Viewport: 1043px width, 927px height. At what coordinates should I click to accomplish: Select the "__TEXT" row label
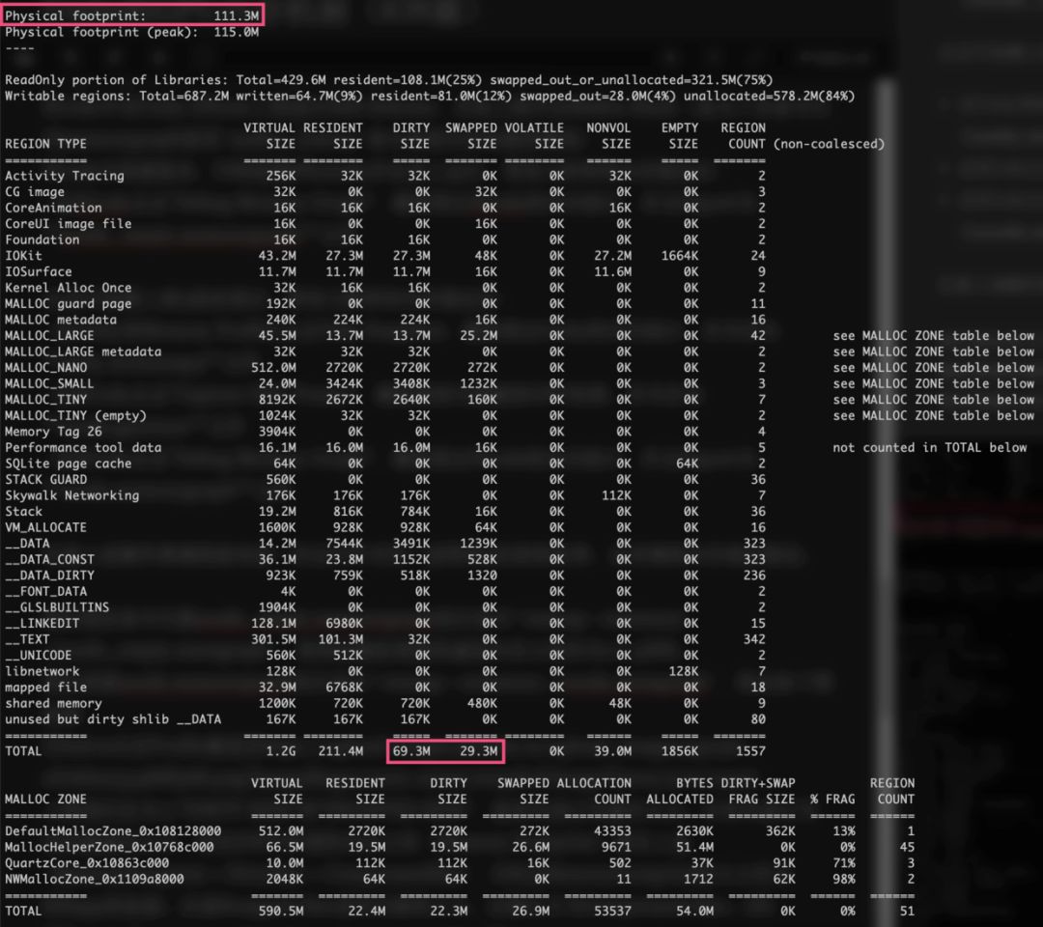pyautogui.click(x=27, y=638)
